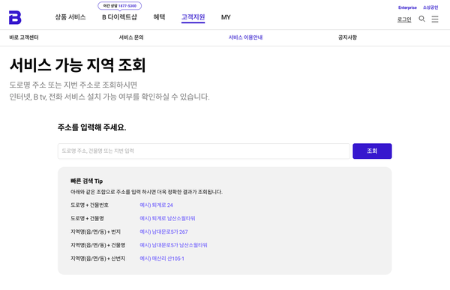Screen dimensions: 450x290
Task: Go to 바로 고객센터 tab
Action: (24, 37)
